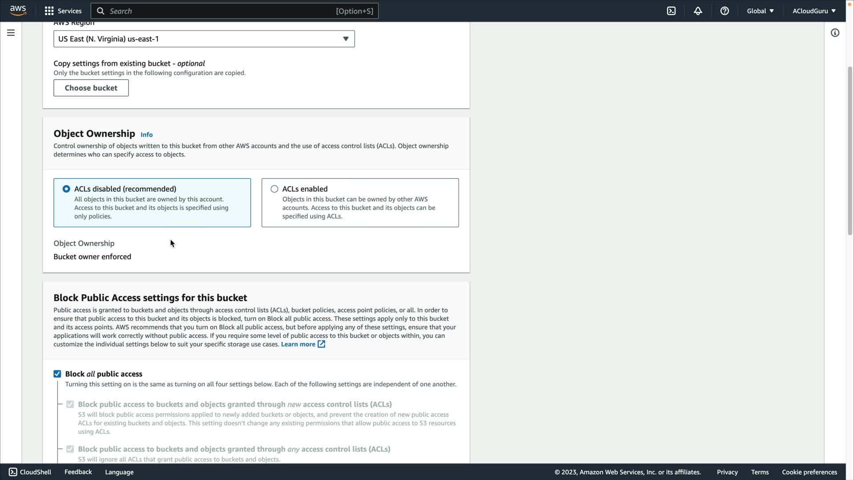Open the info panel icon at right
Screen dimensions: 854x480
(x=835, y=33)
